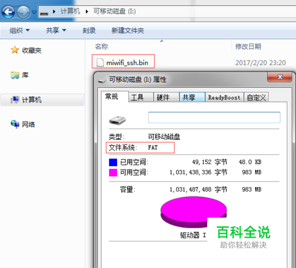Viewport: 296px width, 268px height.
Task: Open the 组织 dropdown menu
Action: (20, 30)
